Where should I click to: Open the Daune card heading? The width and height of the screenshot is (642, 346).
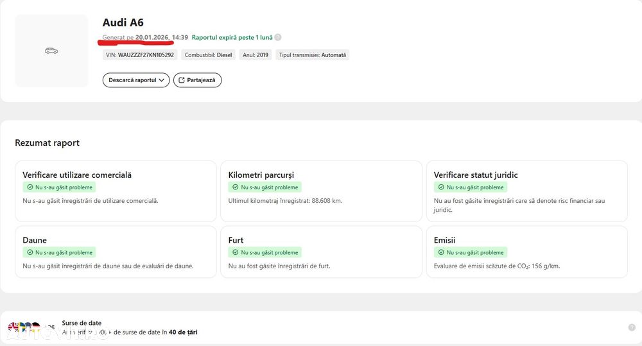click(x=35, y=240)
